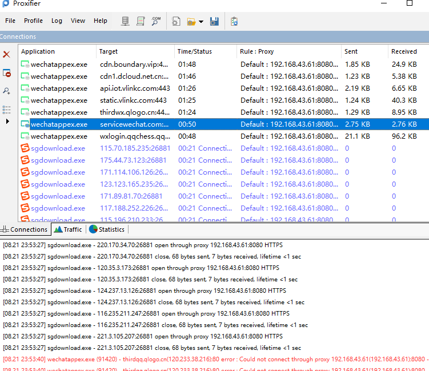Click app icon of cdn.boundary.vip row
429x371 pixels.
click(x=25, y=64)
